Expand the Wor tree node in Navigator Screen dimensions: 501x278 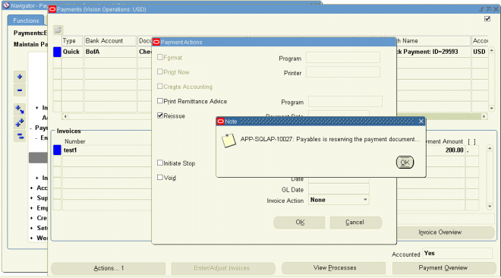pos(31,238)
